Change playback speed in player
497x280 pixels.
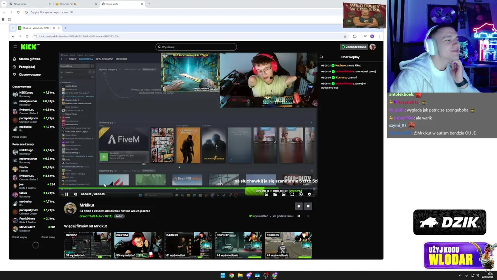pos(301,194)
